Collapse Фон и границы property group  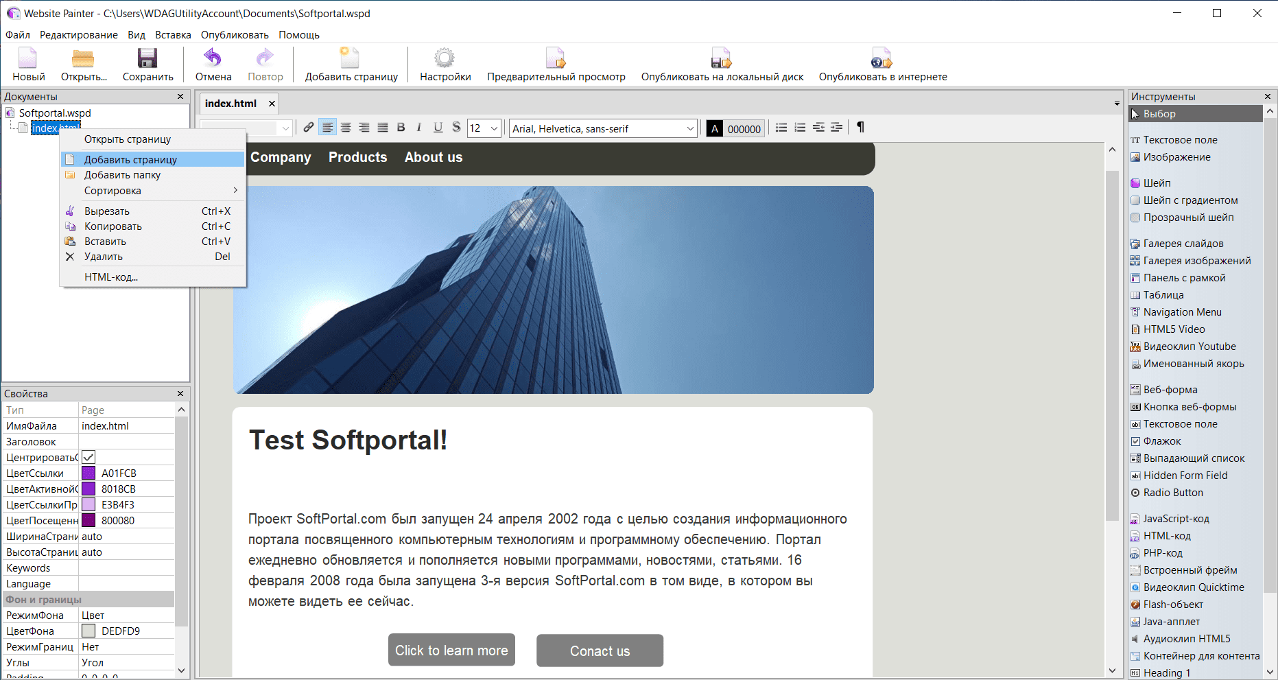coord(88,600)
